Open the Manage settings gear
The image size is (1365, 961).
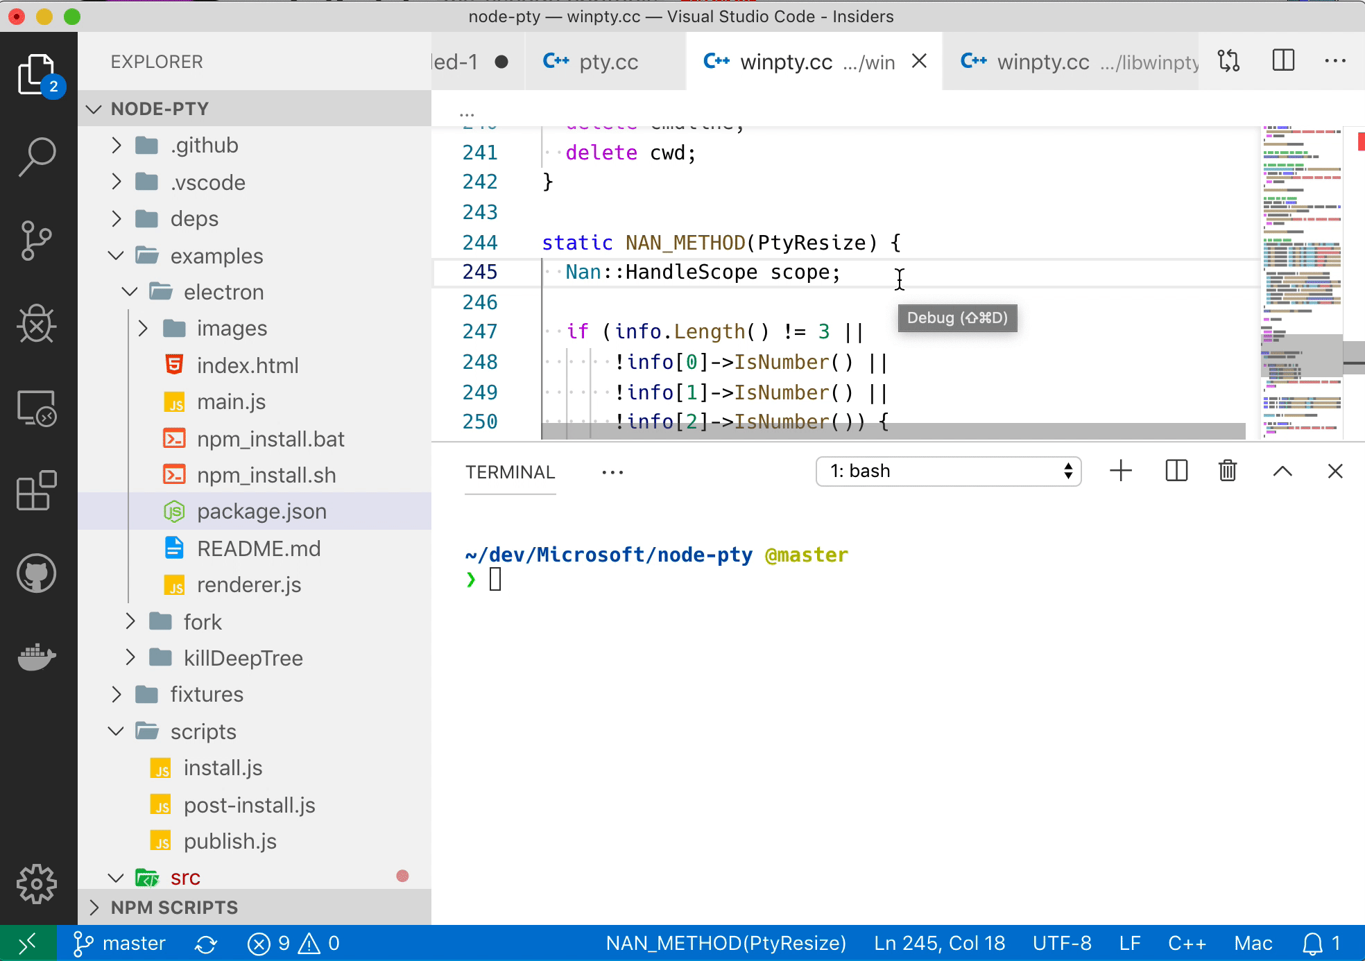click(x=37, y=883)
